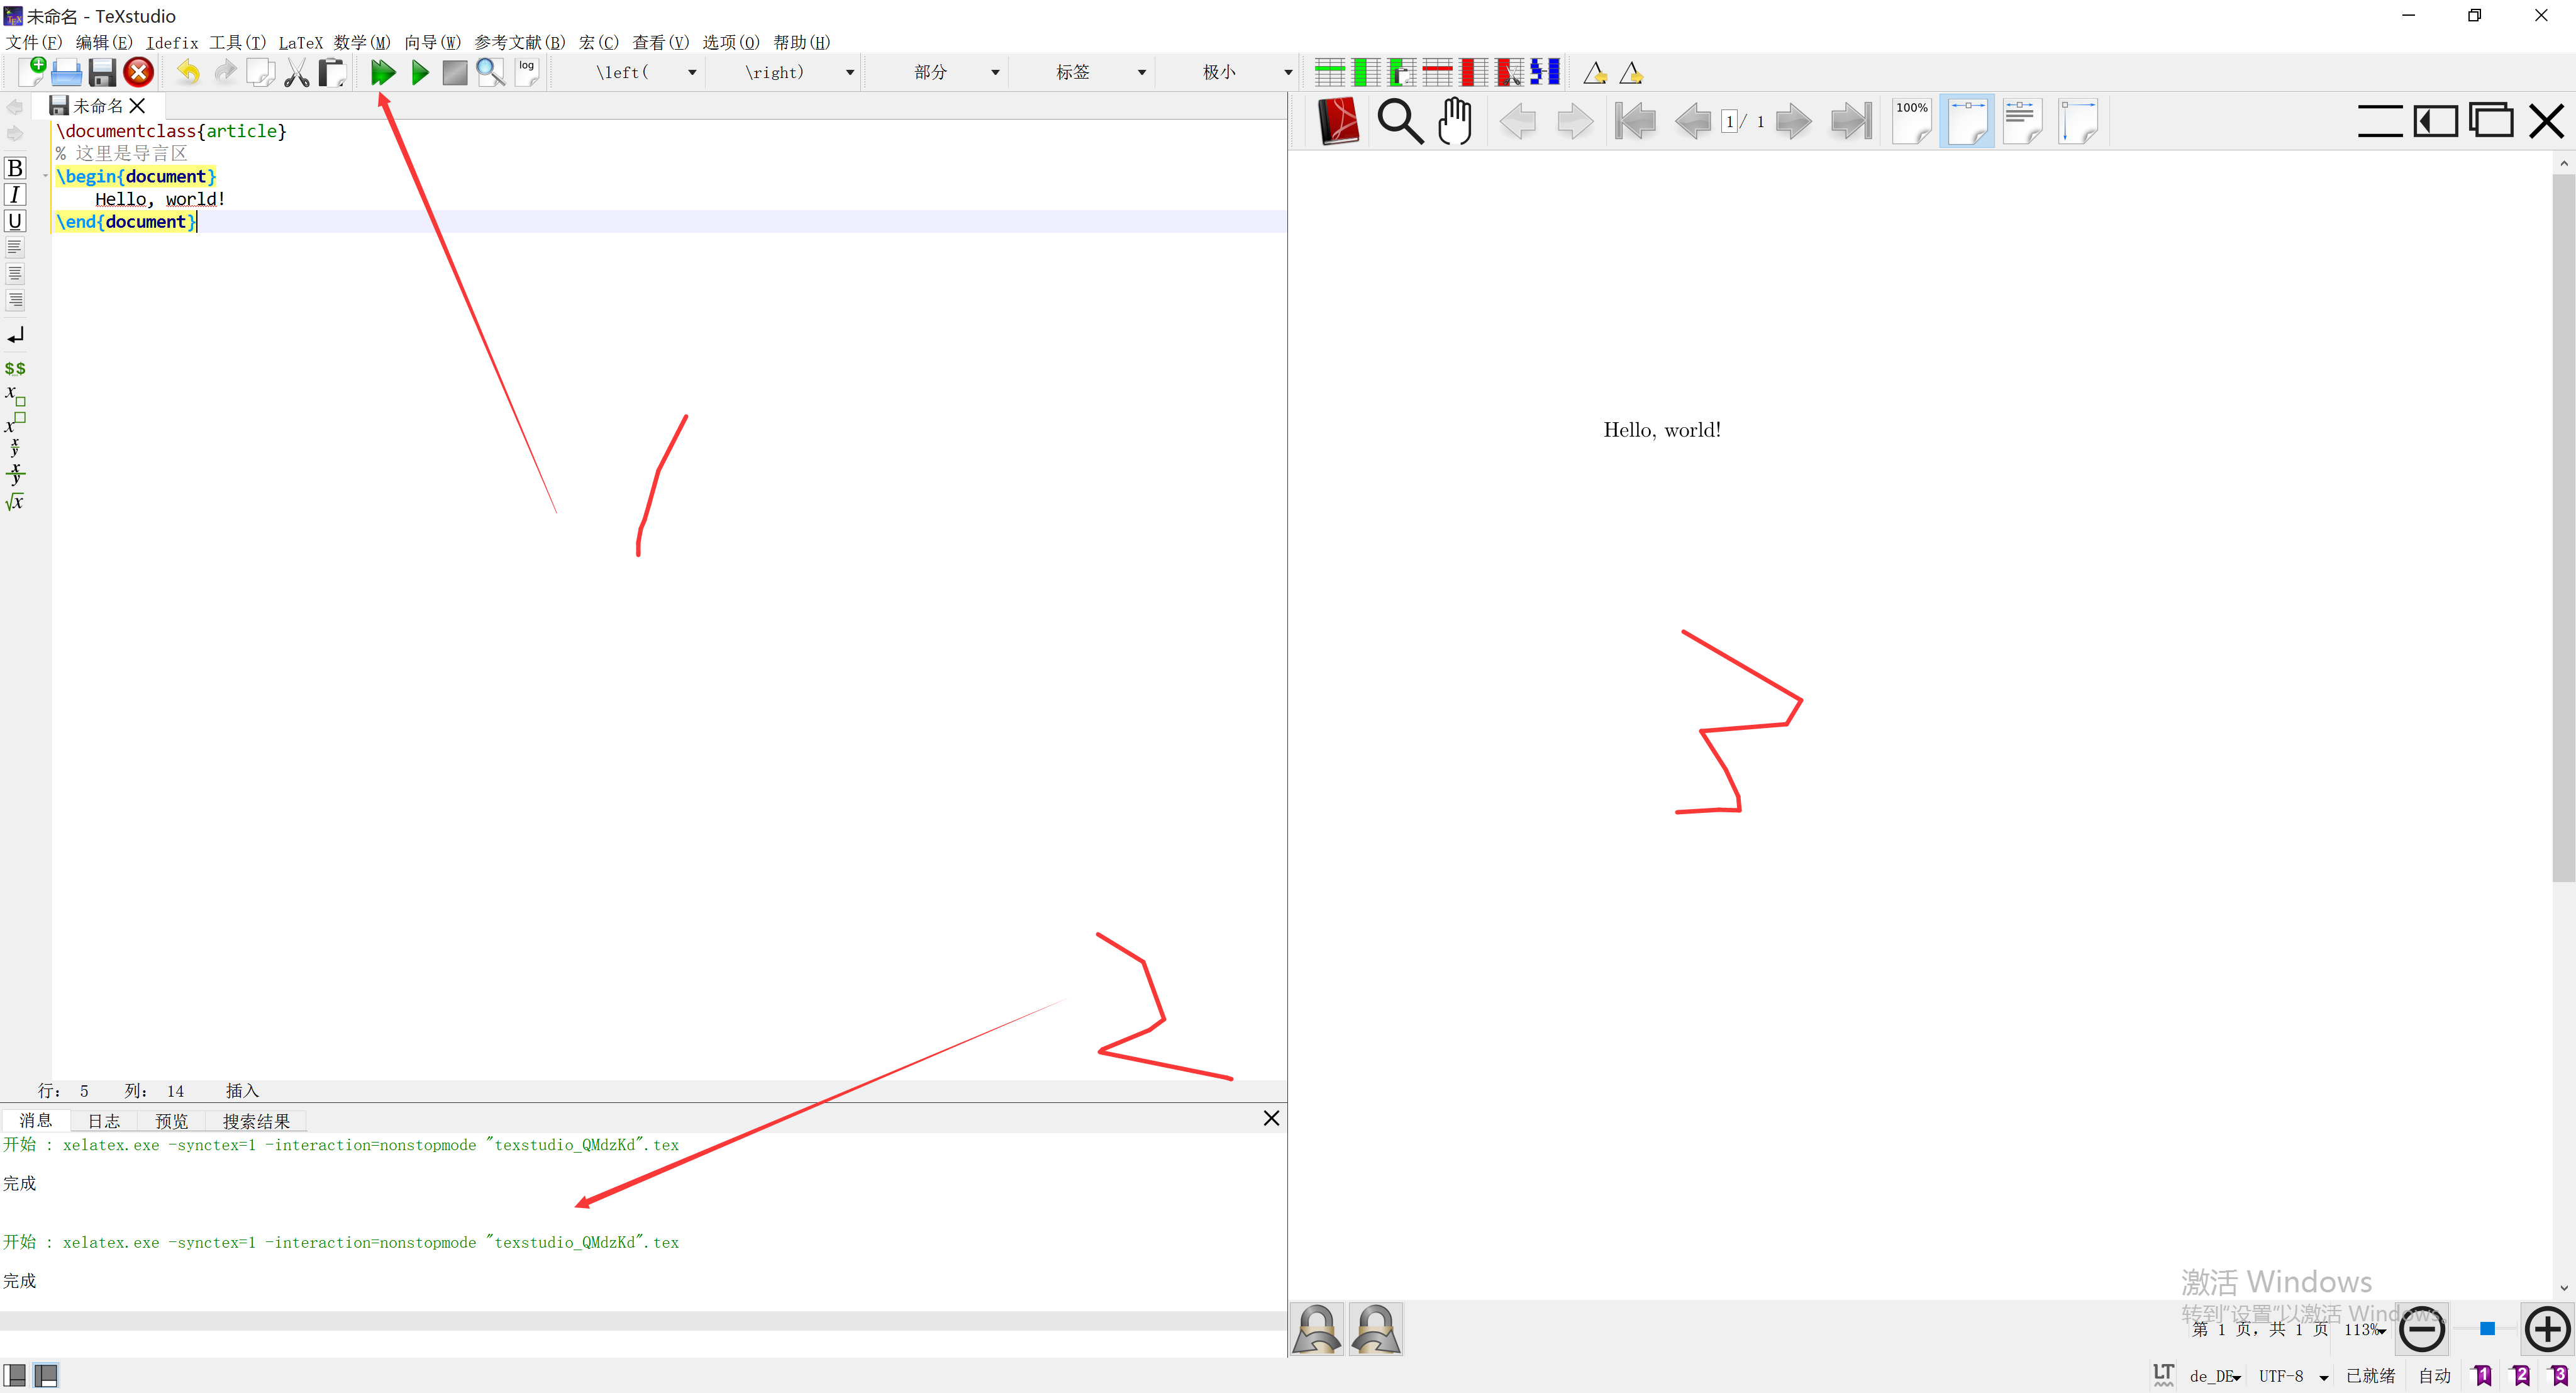
Task: Toggle the PDF fit-to-width page mode
Action: (1967, 122)
